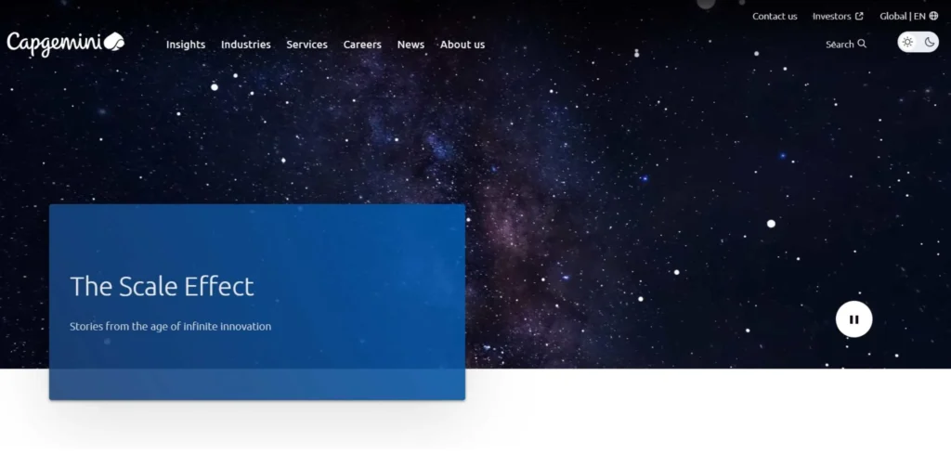Expand the About us menu
This screenshot has width=951, height=467.
[462, 45]
